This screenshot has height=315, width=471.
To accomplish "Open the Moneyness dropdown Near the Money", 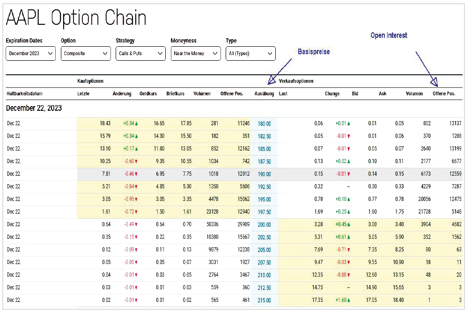I will [196, 53].
